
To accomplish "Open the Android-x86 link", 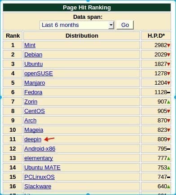I will (x=40, y=149).
